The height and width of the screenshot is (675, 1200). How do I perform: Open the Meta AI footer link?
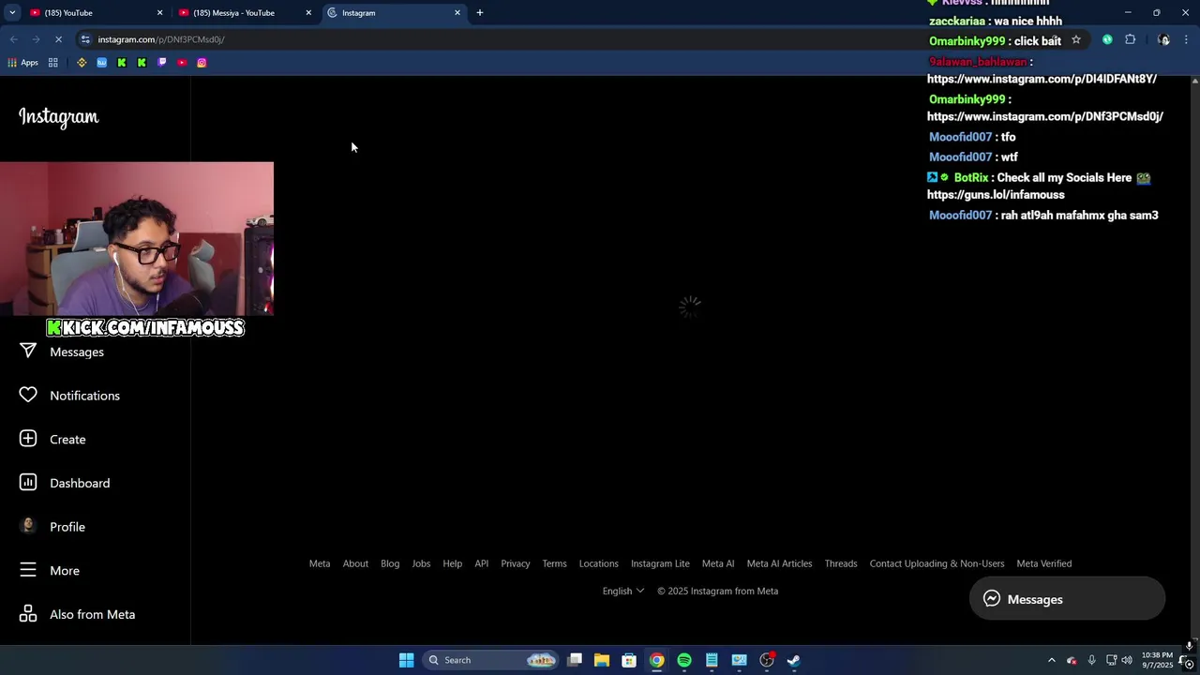718,563
